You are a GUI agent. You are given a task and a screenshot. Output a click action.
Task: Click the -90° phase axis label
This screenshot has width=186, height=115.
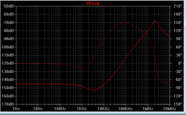coord(178,88)
